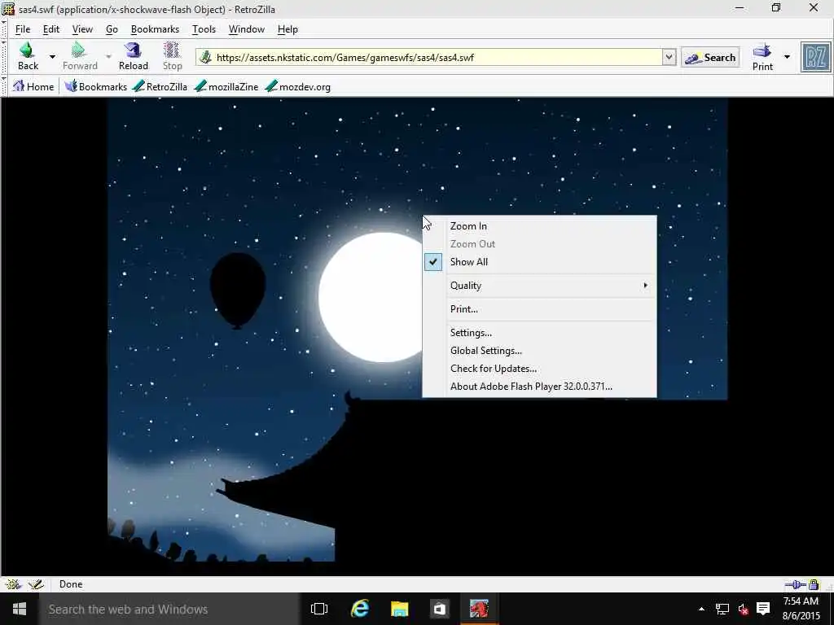Click the network tray icon
This screenshot has height=625, width=834.
pos(722,609)
